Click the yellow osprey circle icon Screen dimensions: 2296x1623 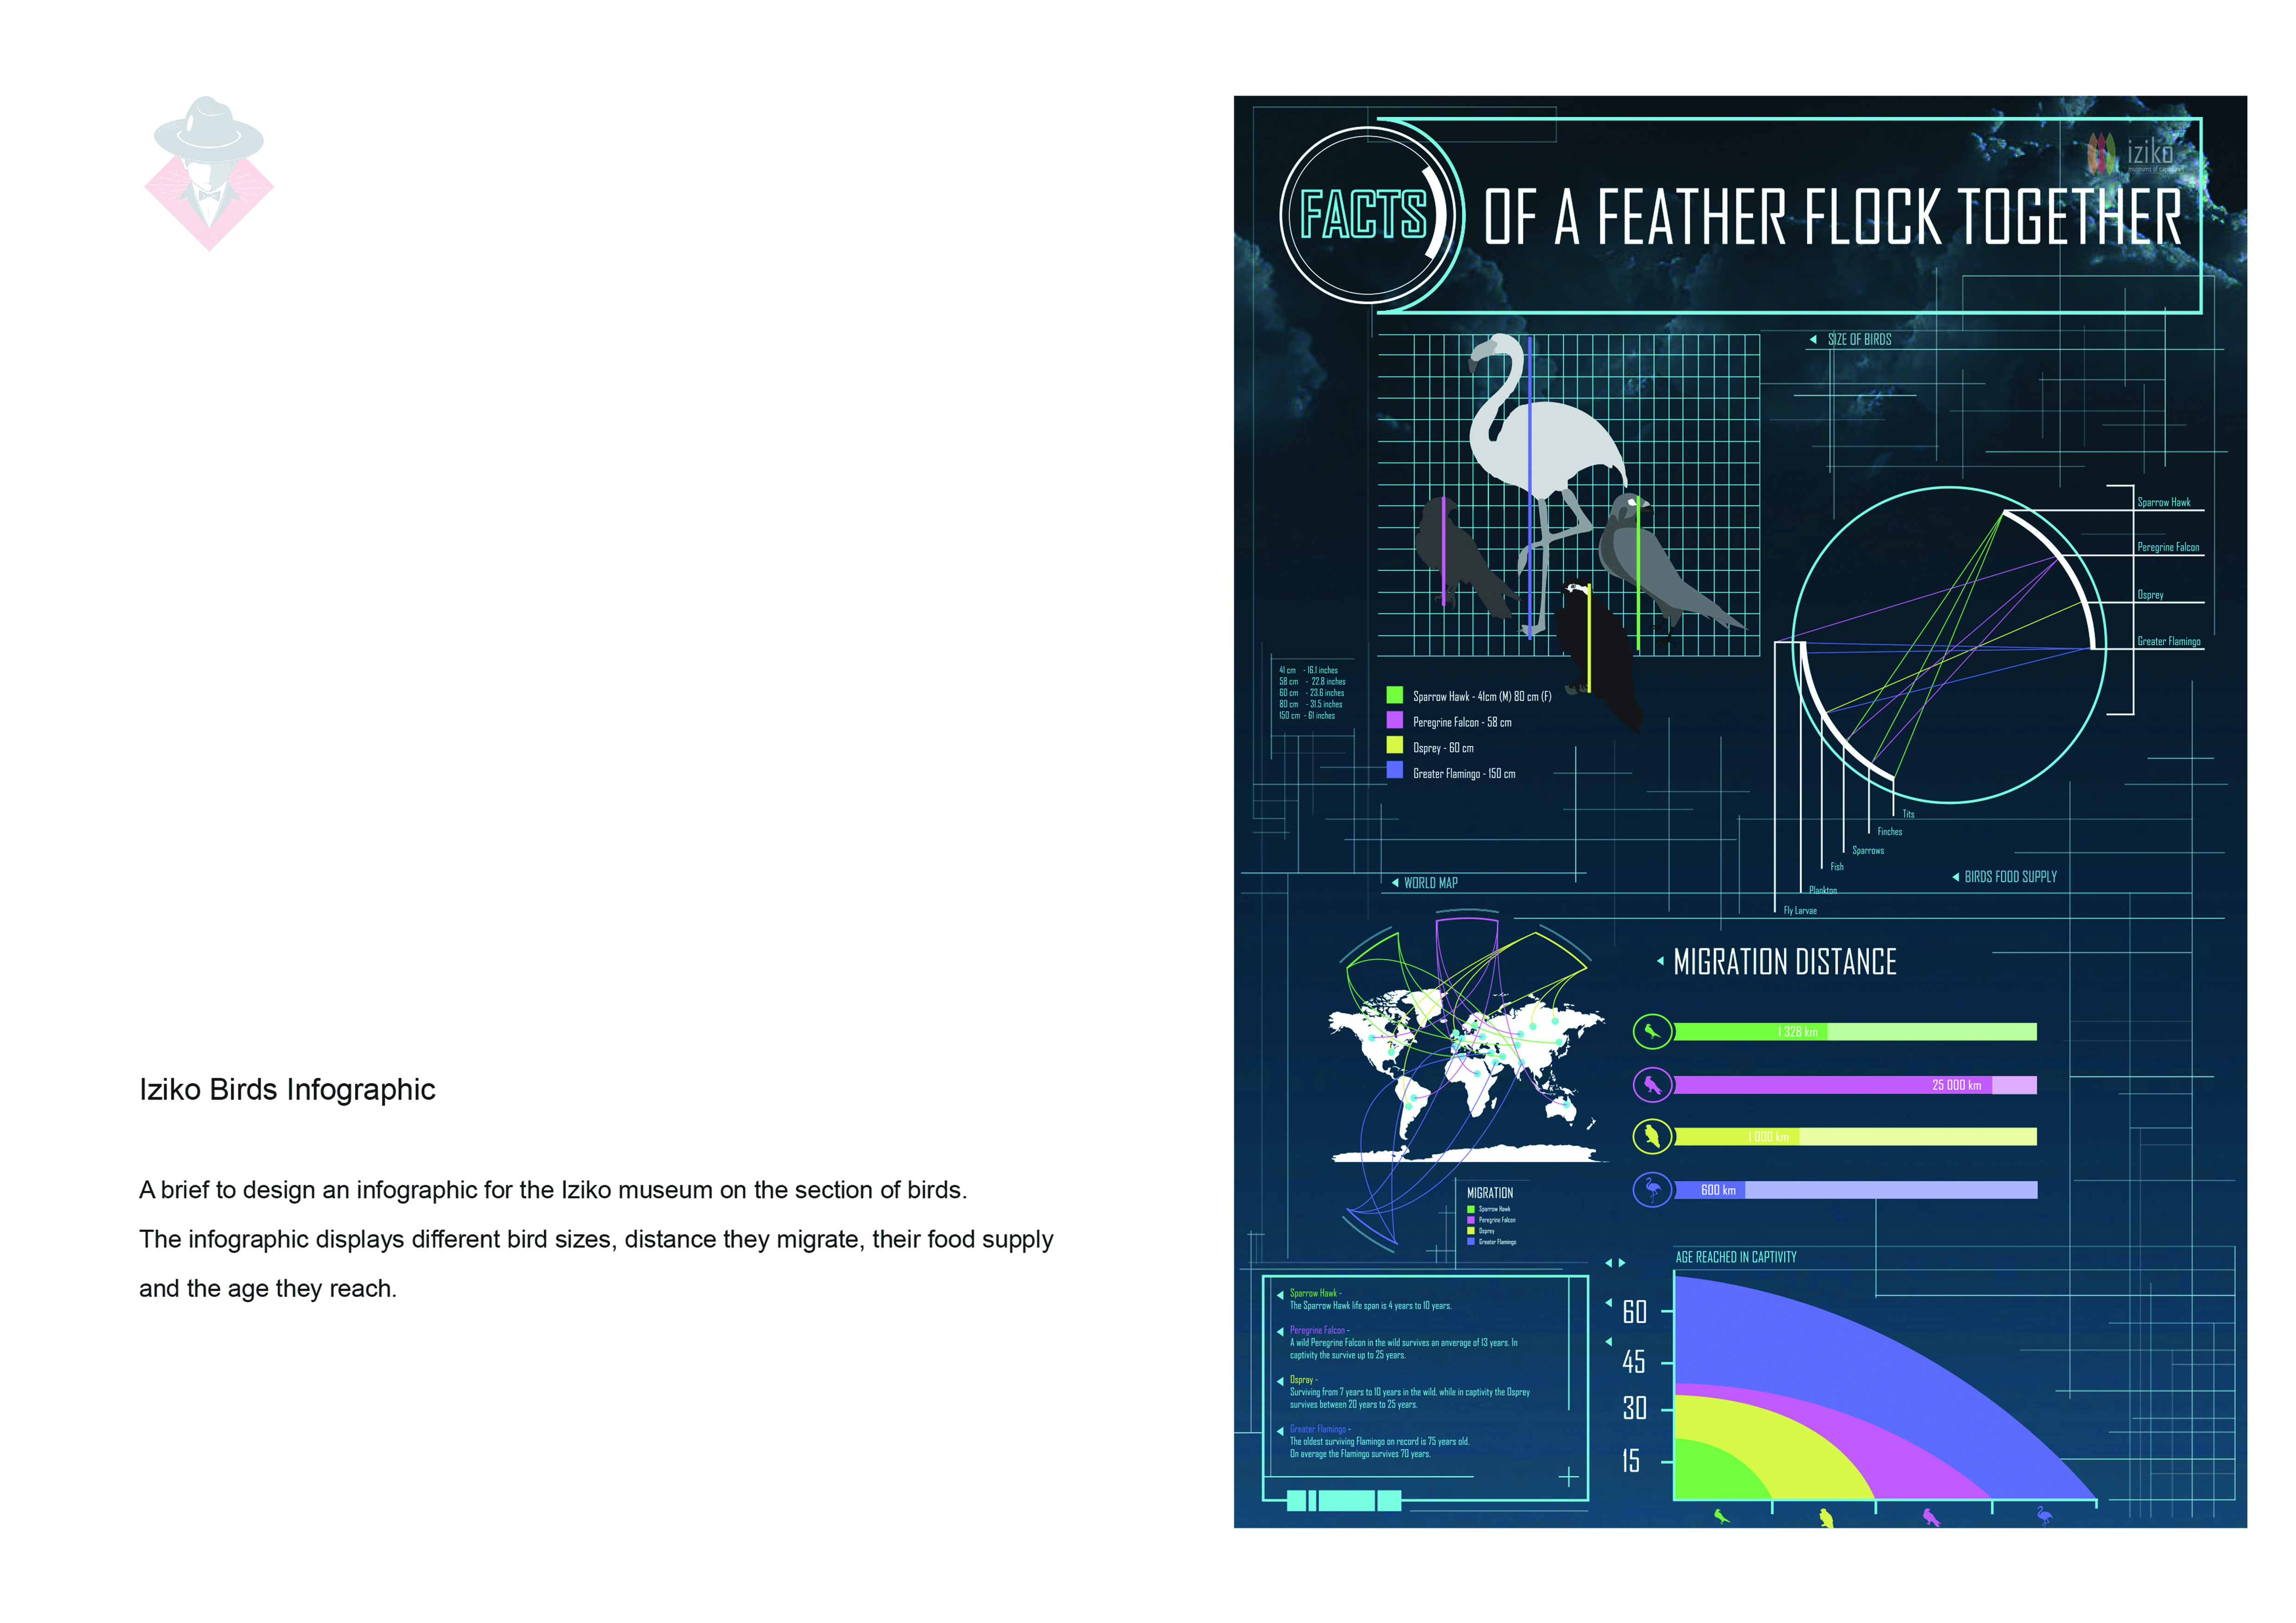pyautogui.click(x=1652, y=1136)
